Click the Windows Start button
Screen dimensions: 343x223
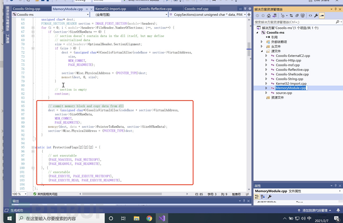[9, 218]
